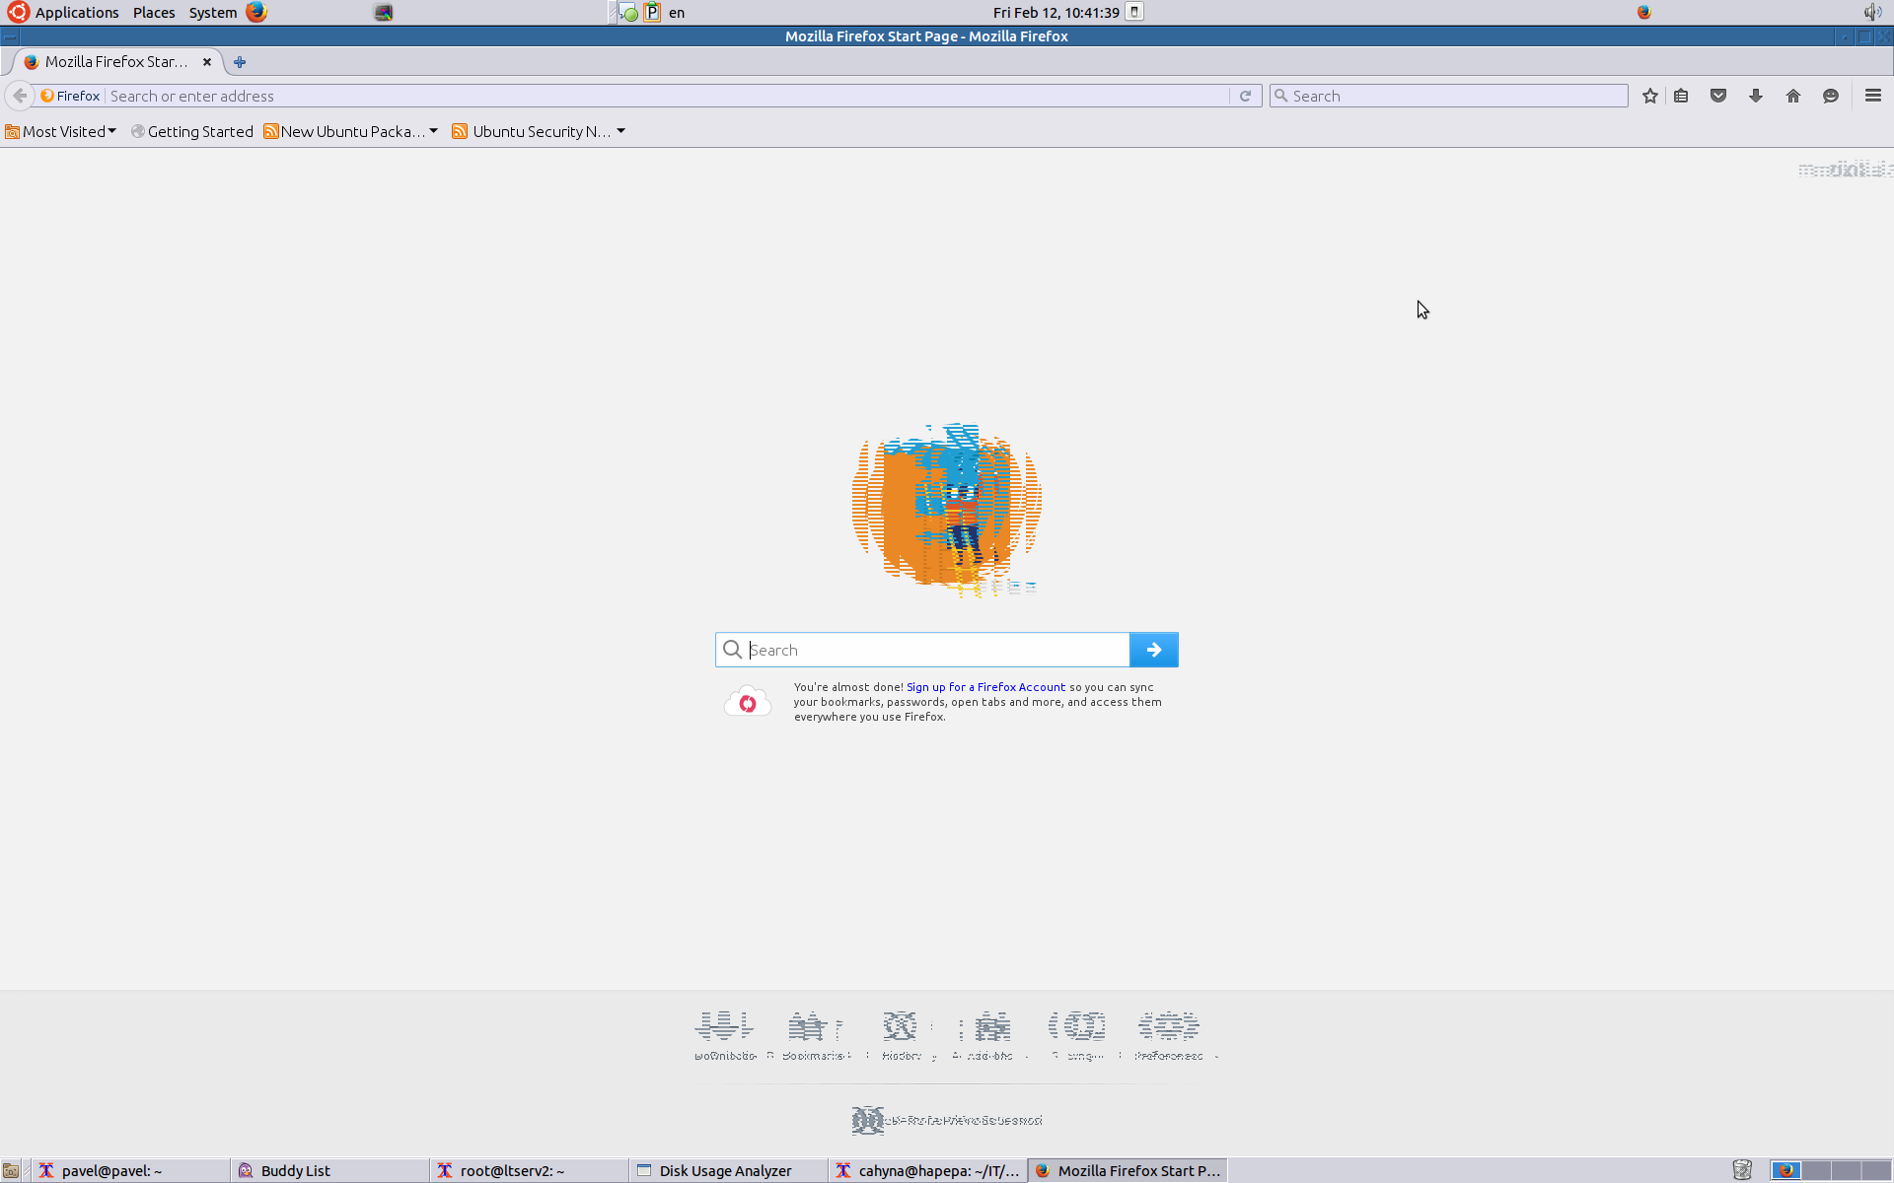Screen dimensions: 1894x1183
Task: Expand Ubuntu Security Notices feed dropdown
Action: click(x=539, y=131)
